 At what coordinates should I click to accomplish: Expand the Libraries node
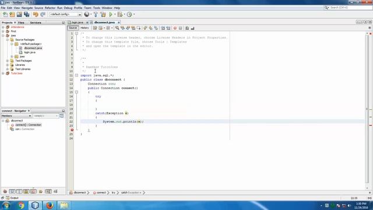[x=8, y=65]
